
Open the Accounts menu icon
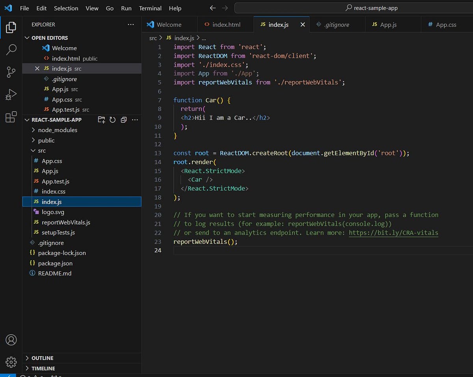(11, 340)
